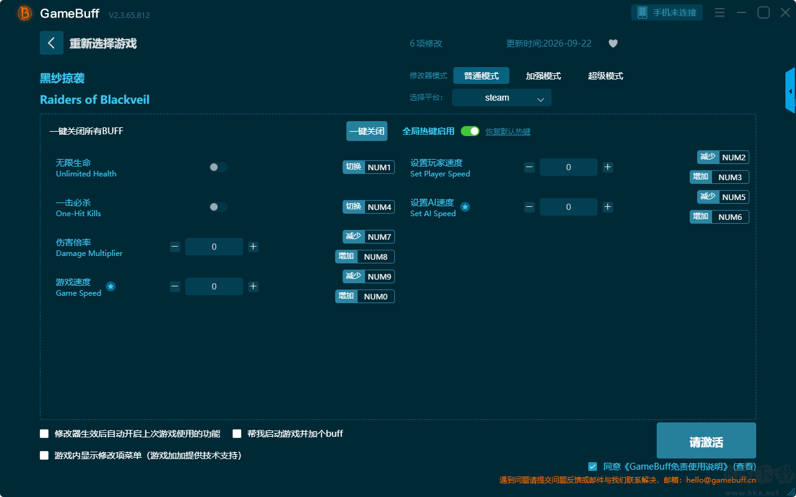
Task: Decrease Set AI Speed with minus button
Action: pyautogui.click(x=529, y=207)
